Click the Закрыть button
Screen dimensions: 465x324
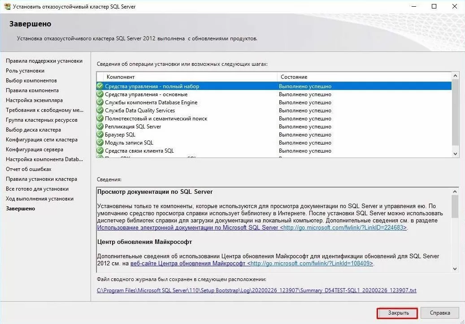397,313
